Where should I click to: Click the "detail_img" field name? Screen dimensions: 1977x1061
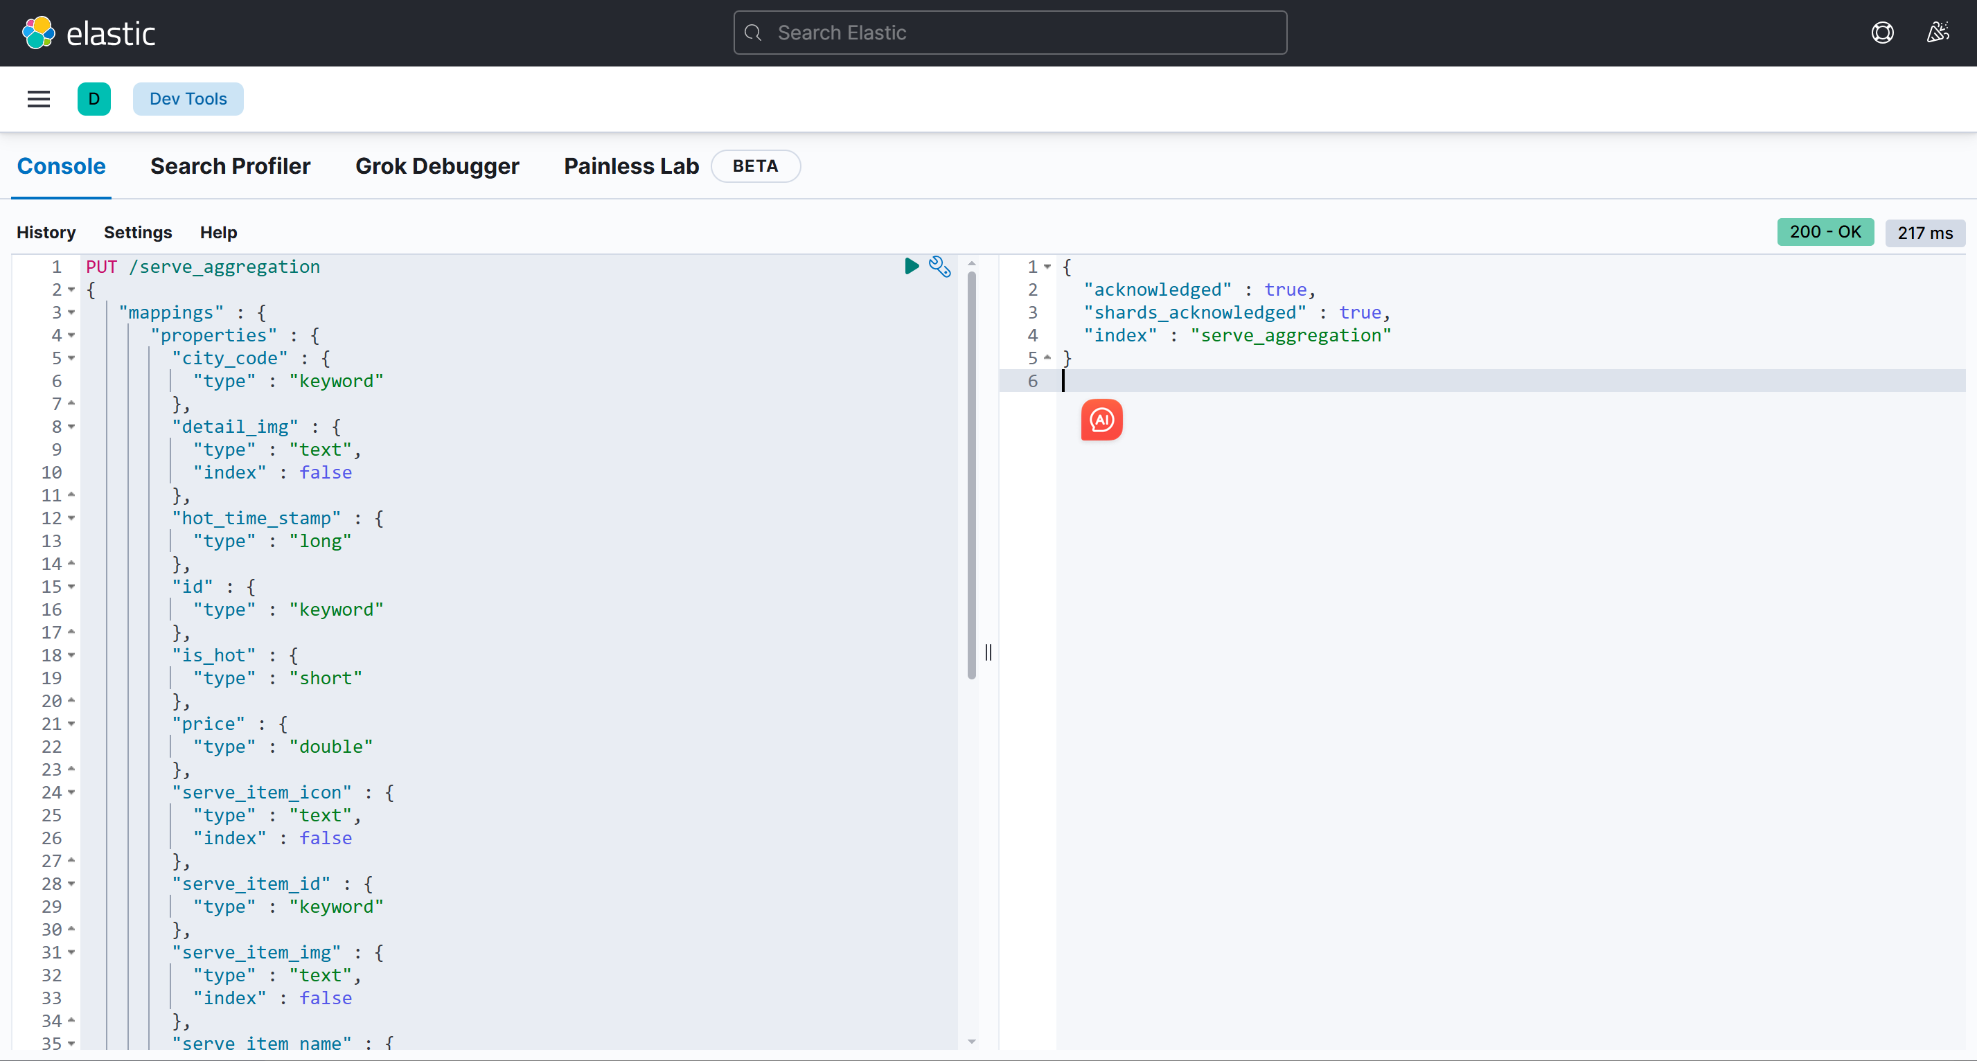point(235,427)
